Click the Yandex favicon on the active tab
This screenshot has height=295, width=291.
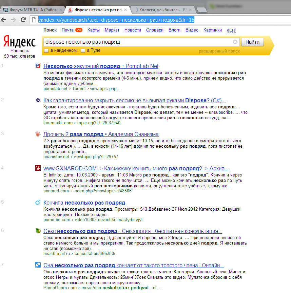(x=70, y=10)
